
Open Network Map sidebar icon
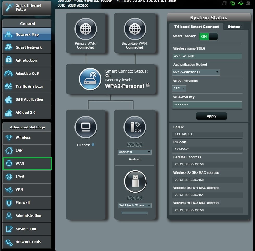click(x=8, y=34)
